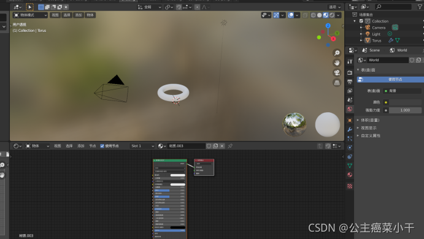The image size is (424, 239).
Task: Collapse the 表(曲)面 panel
Action: coord(368,70)
